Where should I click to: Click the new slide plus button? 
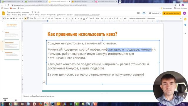pyautogui.click(x=4, y=18)
